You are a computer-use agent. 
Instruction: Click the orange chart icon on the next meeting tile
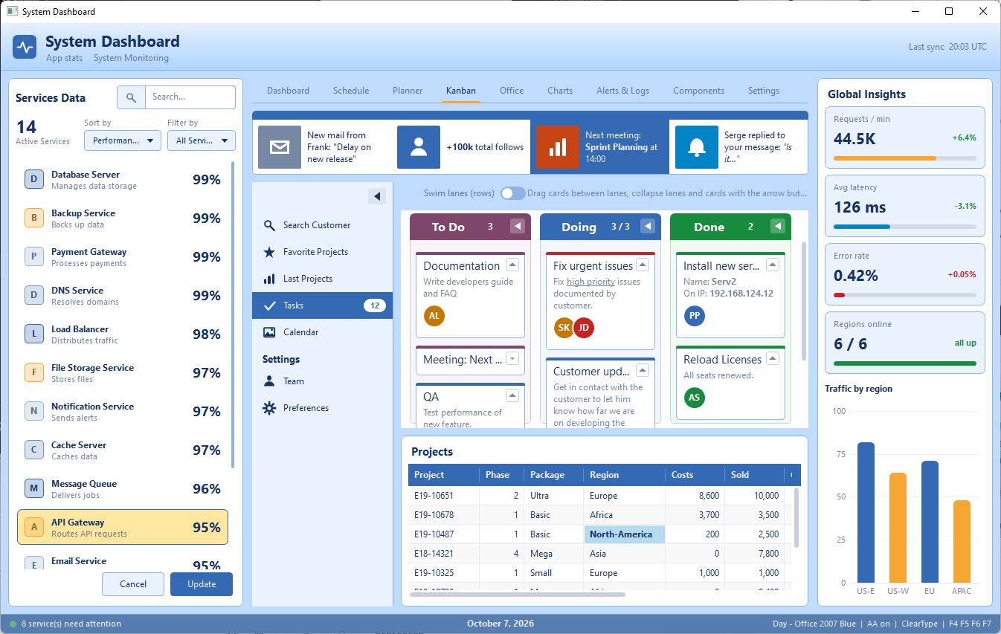coord(558,147)
